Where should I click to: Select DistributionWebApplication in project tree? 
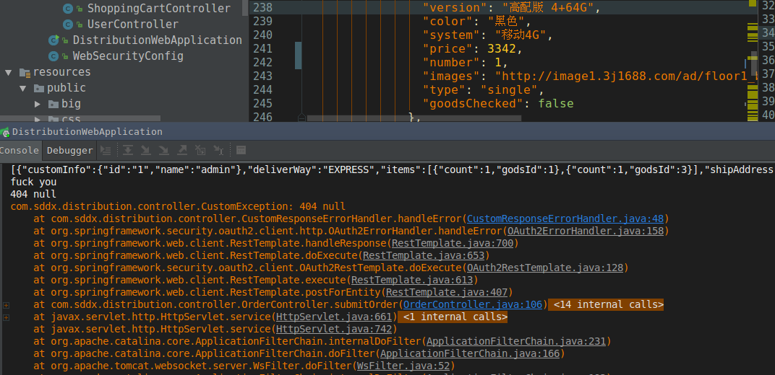(x=157, y=40)
